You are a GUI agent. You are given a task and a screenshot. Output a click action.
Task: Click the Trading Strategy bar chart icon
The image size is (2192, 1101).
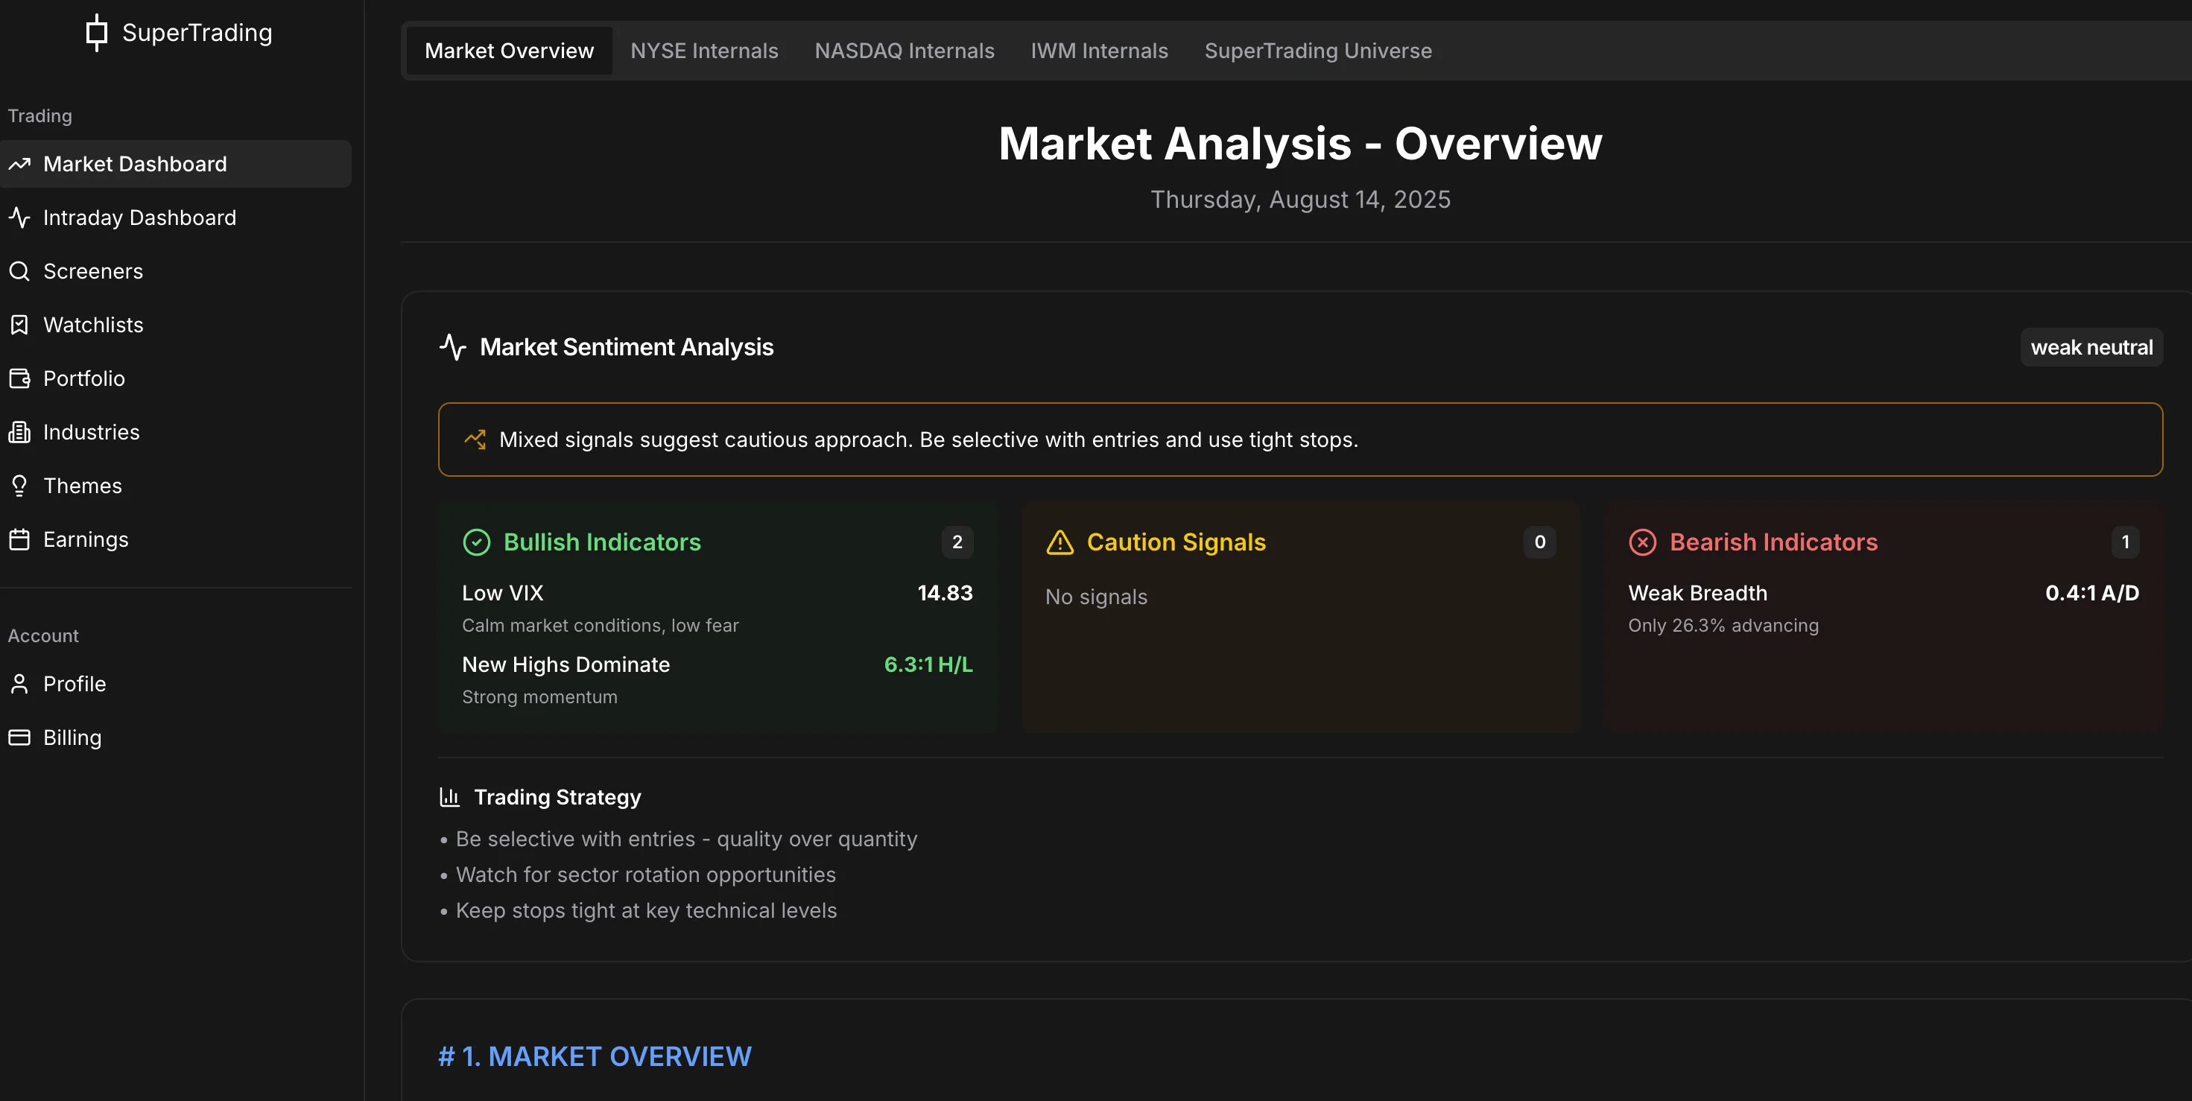tap(449, 797)
